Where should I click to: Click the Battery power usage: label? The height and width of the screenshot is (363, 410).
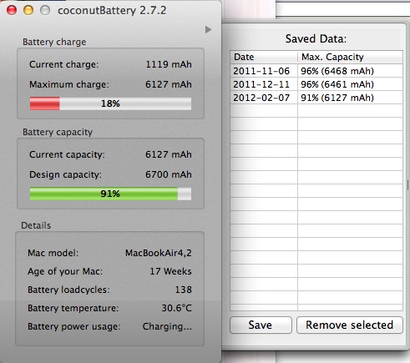74,326
